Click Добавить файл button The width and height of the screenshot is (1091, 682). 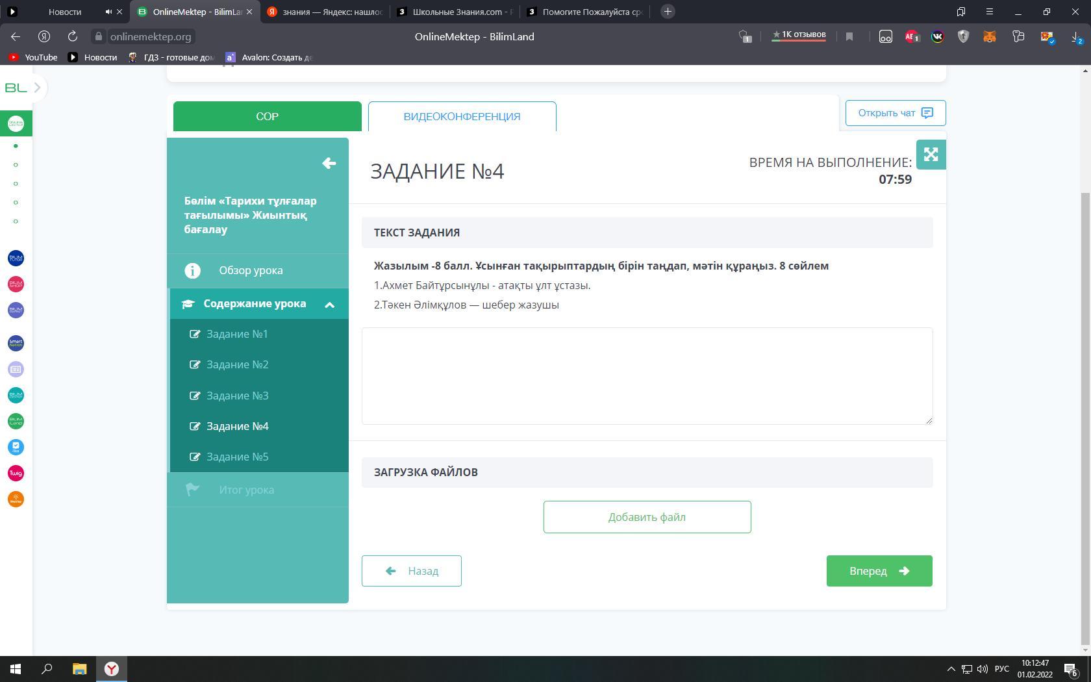[647, 517]
